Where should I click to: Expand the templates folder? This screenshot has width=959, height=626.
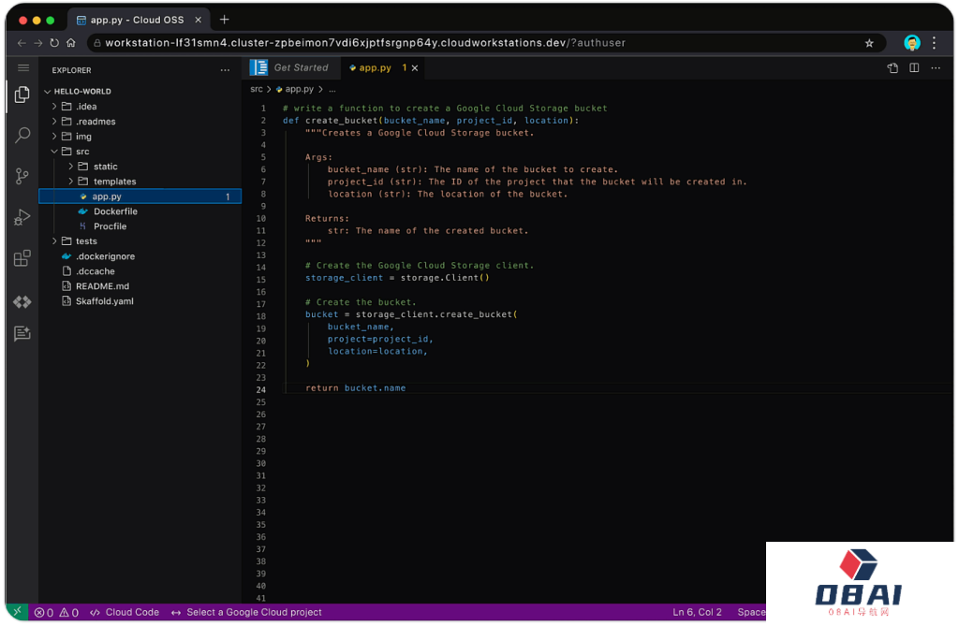pos(114,182)
